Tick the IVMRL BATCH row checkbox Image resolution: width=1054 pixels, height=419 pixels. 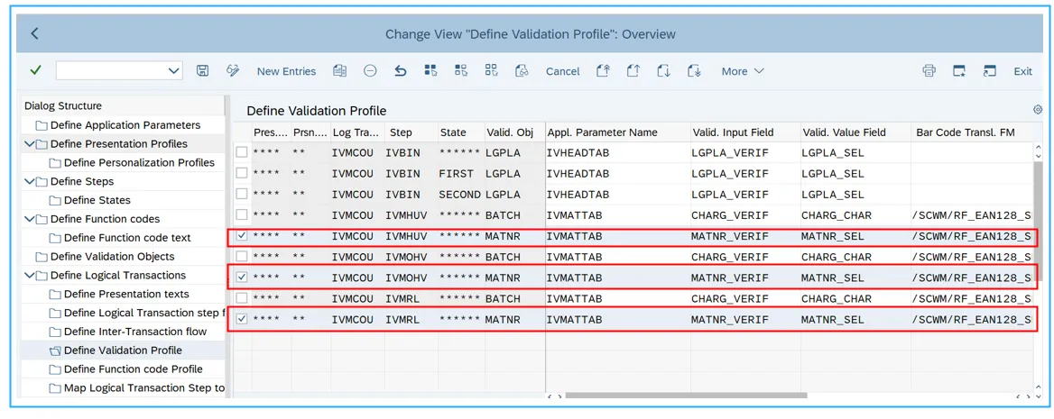[x=242, y=298]
